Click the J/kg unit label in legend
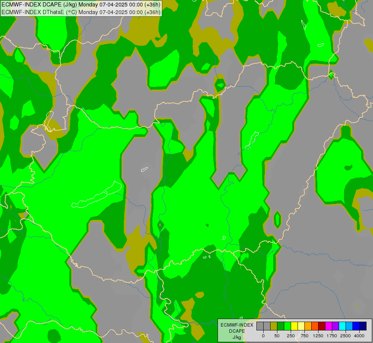This screenshot has width=373, height=343. pyautogui.click(x=237, y=337)
